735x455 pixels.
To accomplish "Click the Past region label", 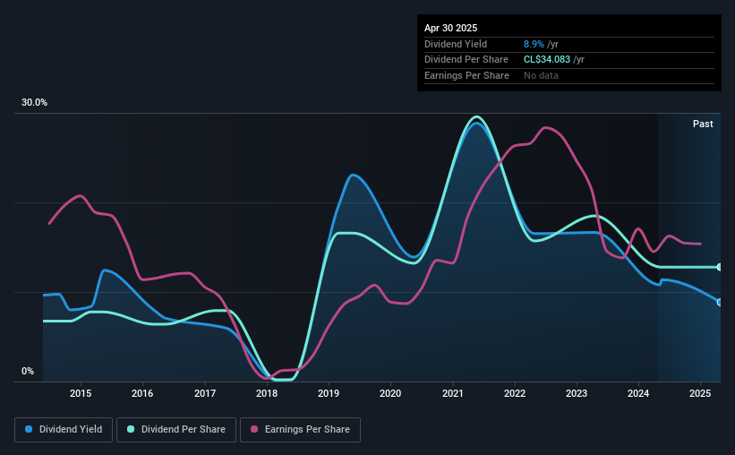I will click(x=703, y=124).
